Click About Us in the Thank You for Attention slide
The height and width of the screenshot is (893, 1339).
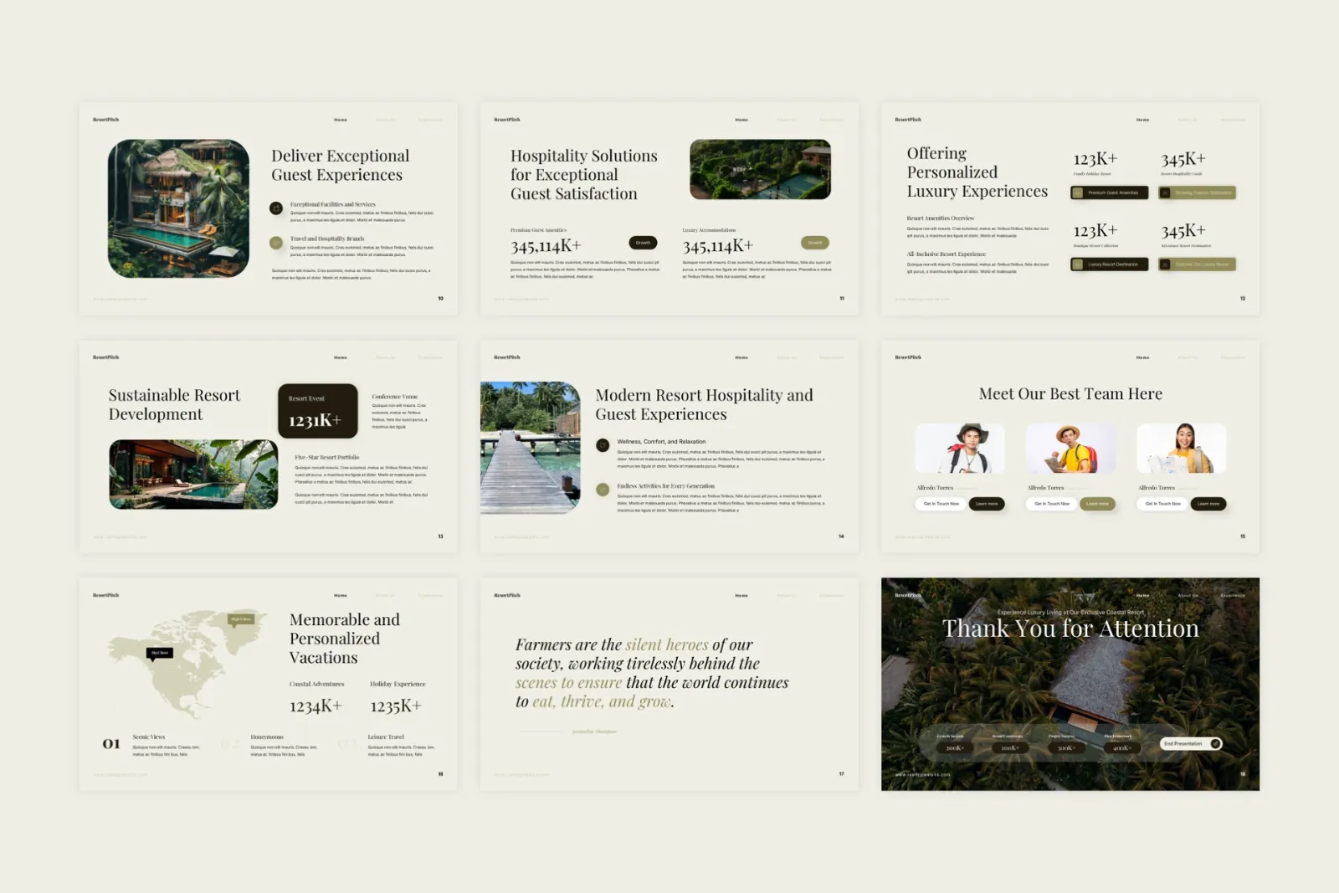[x=1188, y=595]
